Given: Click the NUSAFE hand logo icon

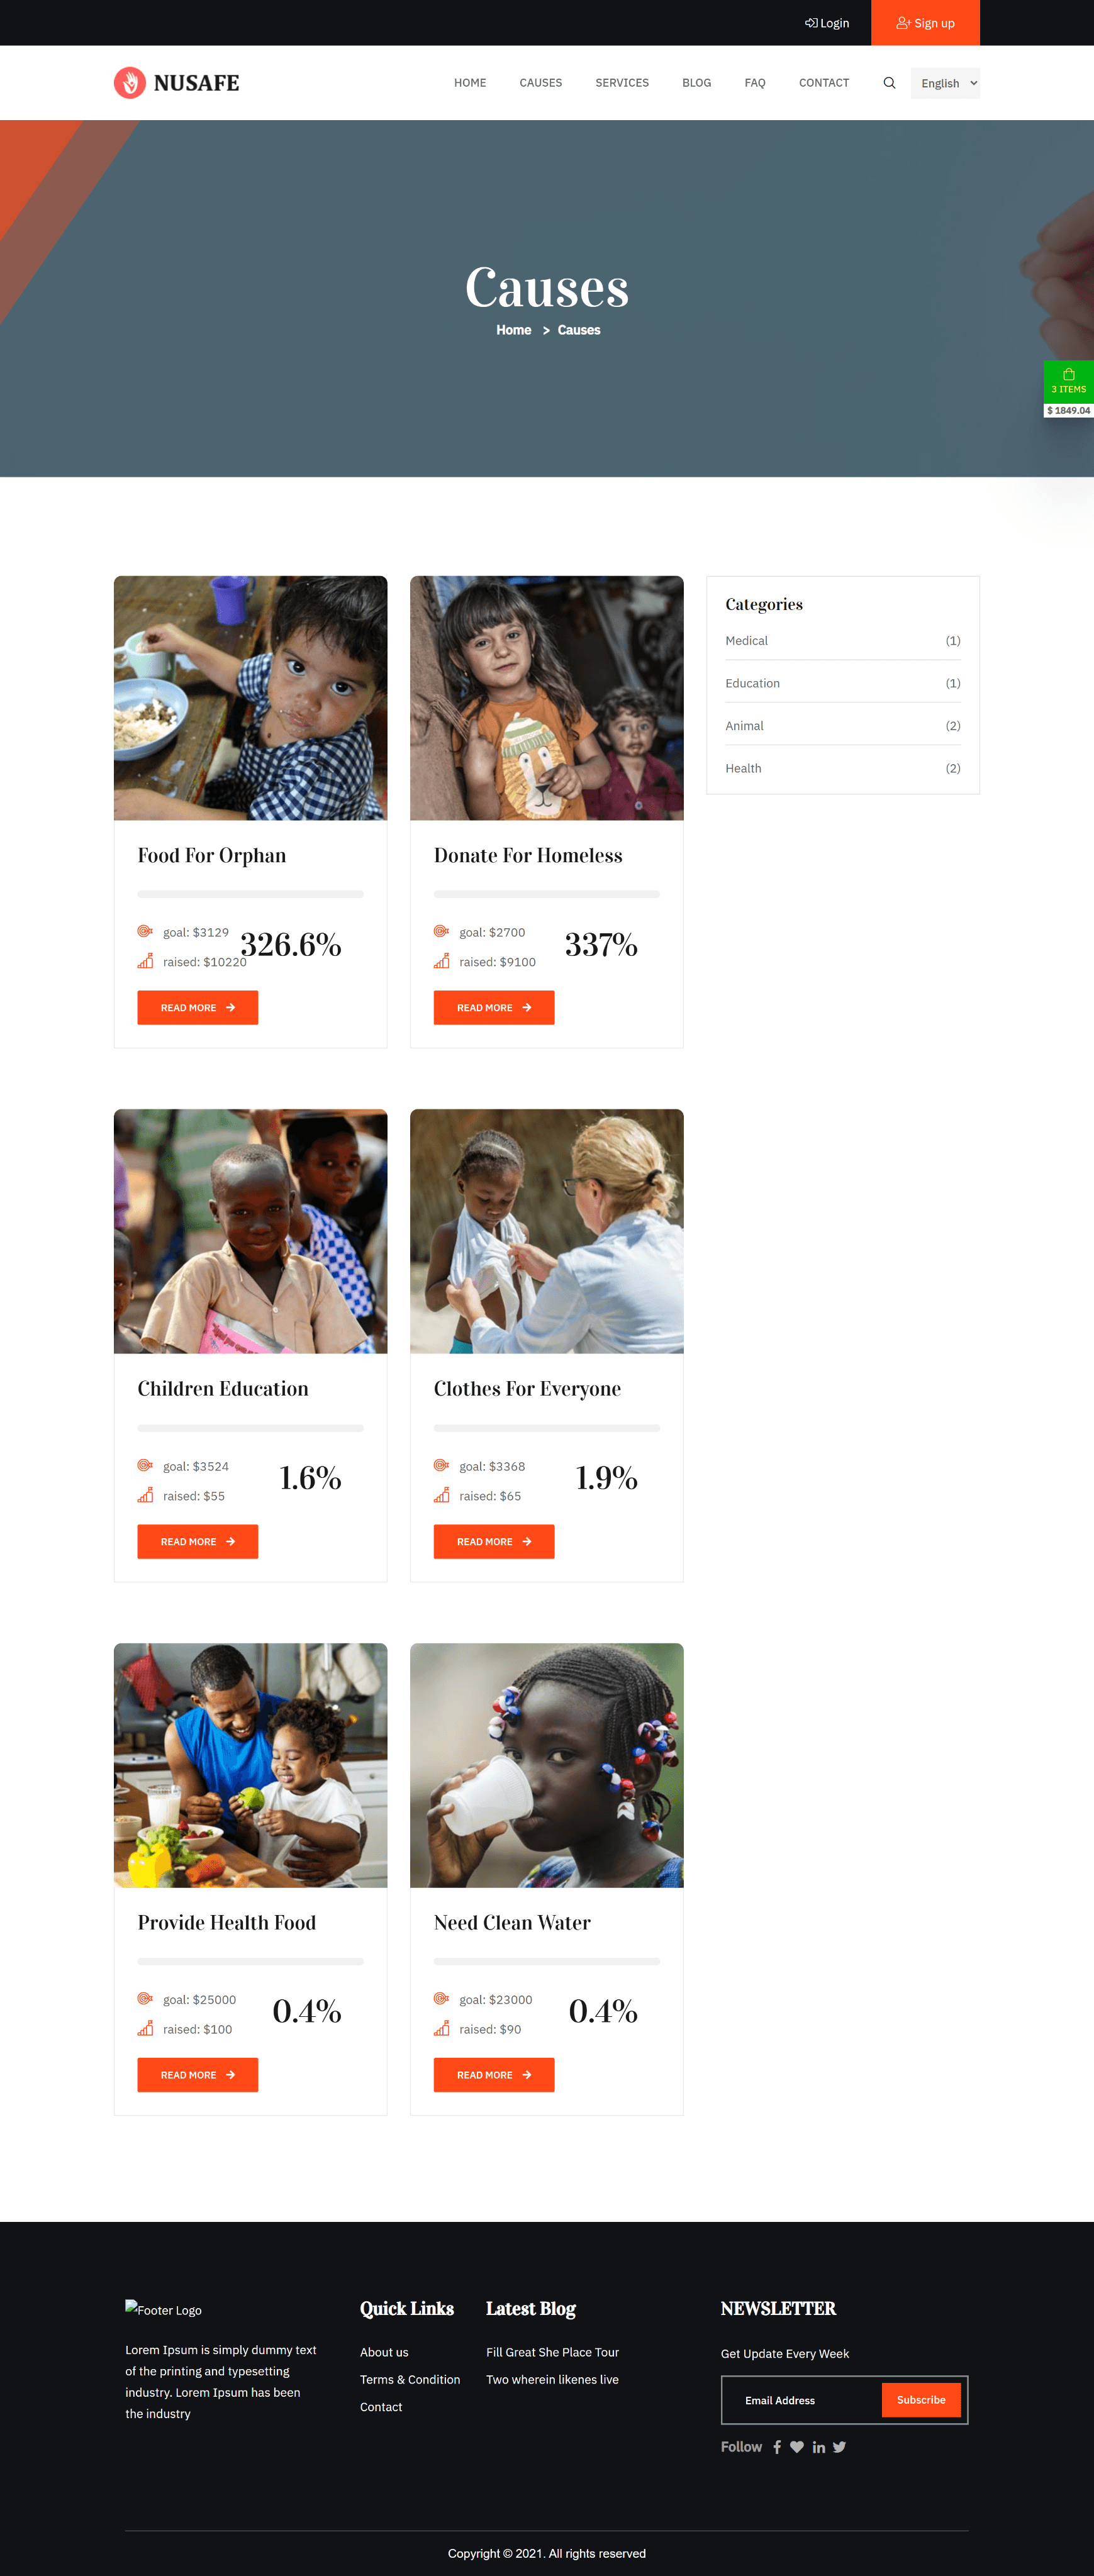Looking at the screenshot, I should (129, 83).
